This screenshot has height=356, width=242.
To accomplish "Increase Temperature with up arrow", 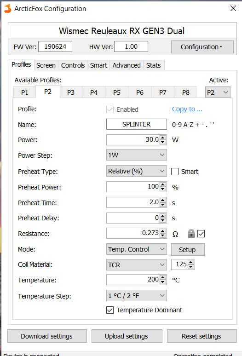I will (x=163, y=277).
